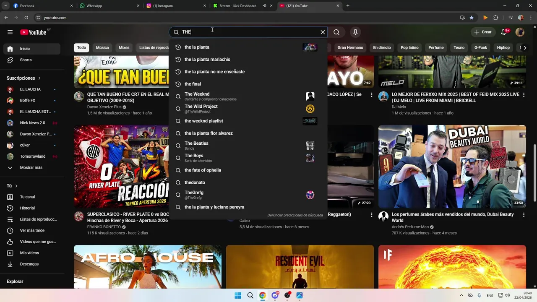Open Historial in sidebar
This screenshot has width=537, height=302.
pos(32,208)
